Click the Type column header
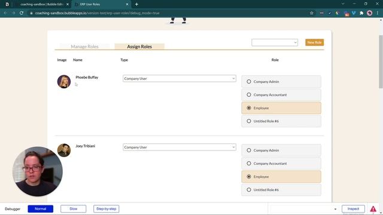 point(124,60)
